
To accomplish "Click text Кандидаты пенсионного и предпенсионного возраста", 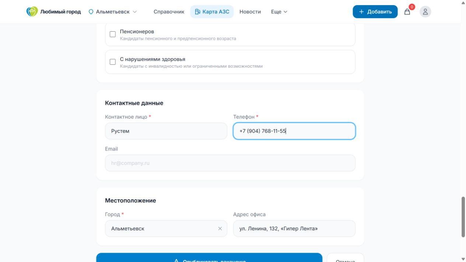I will [x=178, y=38].
